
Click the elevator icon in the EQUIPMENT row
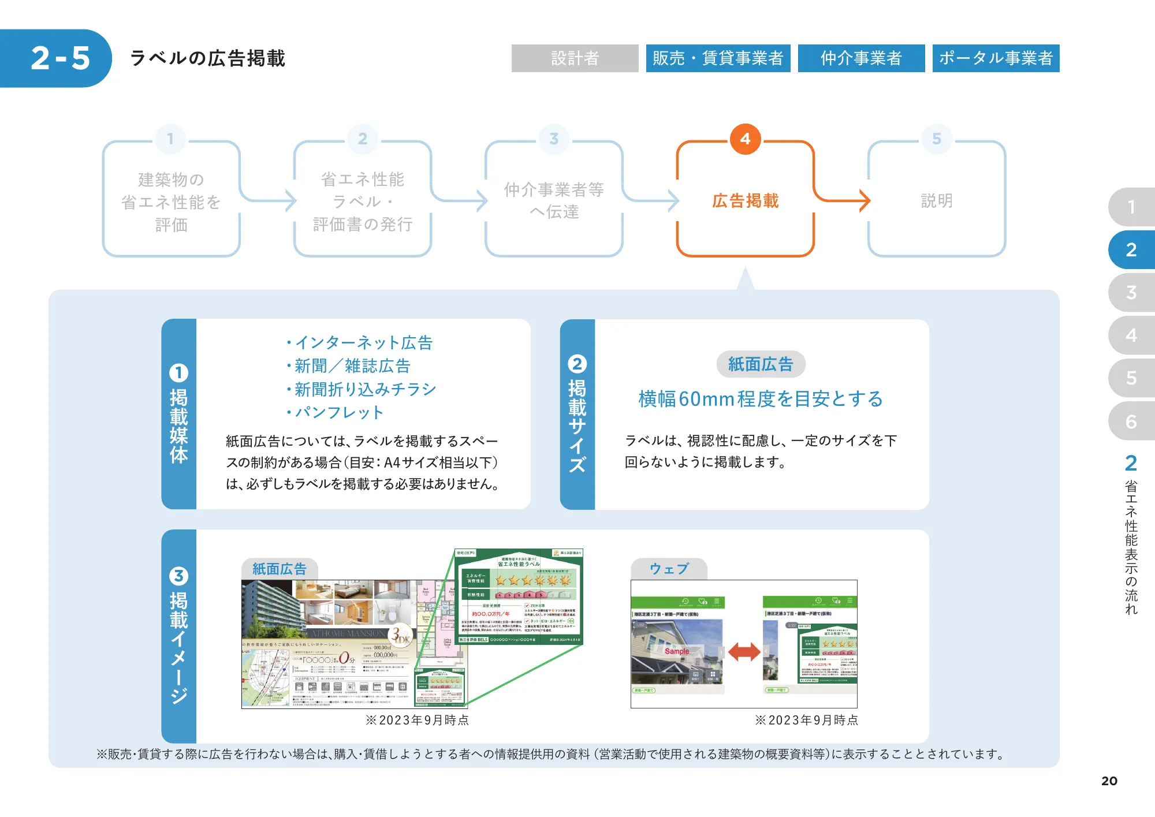click(x=402, y=688)
